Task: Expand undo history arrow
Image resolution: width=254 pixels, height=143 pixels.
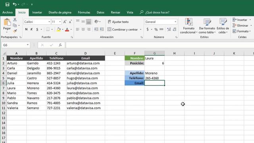Action: [18, 4]
